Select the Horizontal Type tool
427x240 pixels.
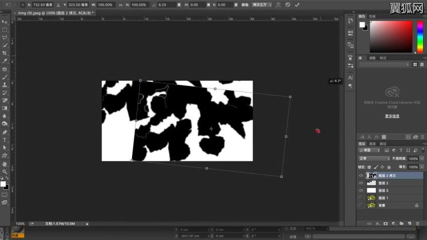[x=5, y=140]
